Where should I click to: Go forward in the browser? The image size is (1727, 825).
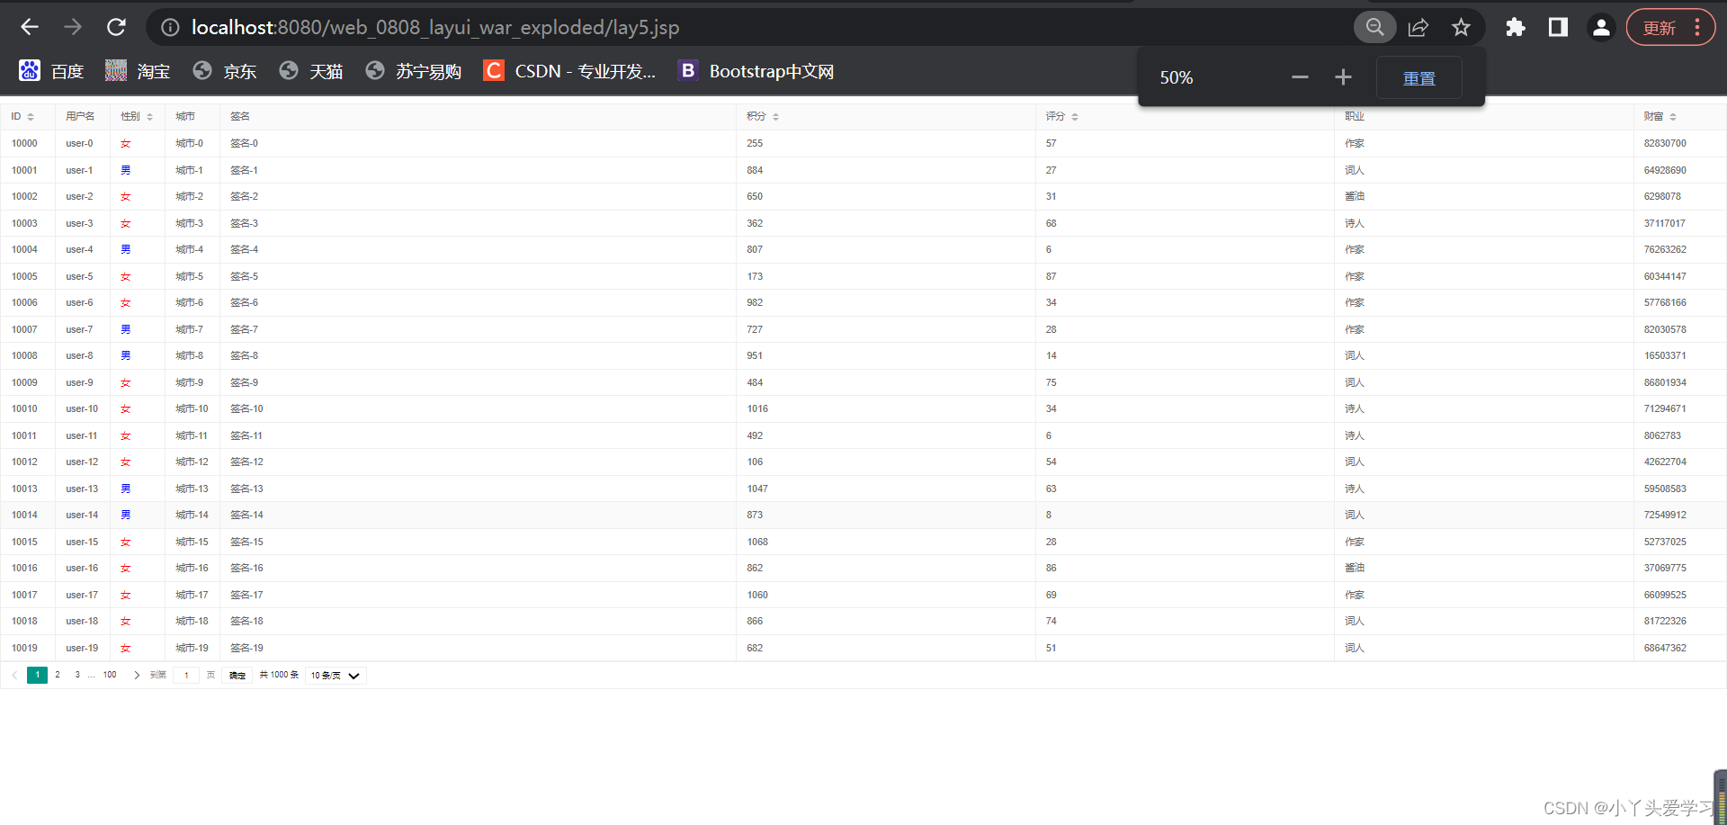tap(73, 27)
